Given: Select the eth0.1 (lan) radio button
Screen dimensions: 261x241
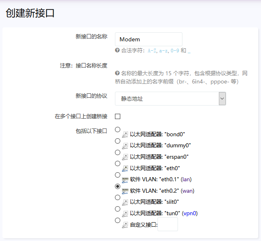Looking at the screenshot, I should point(117,175).
